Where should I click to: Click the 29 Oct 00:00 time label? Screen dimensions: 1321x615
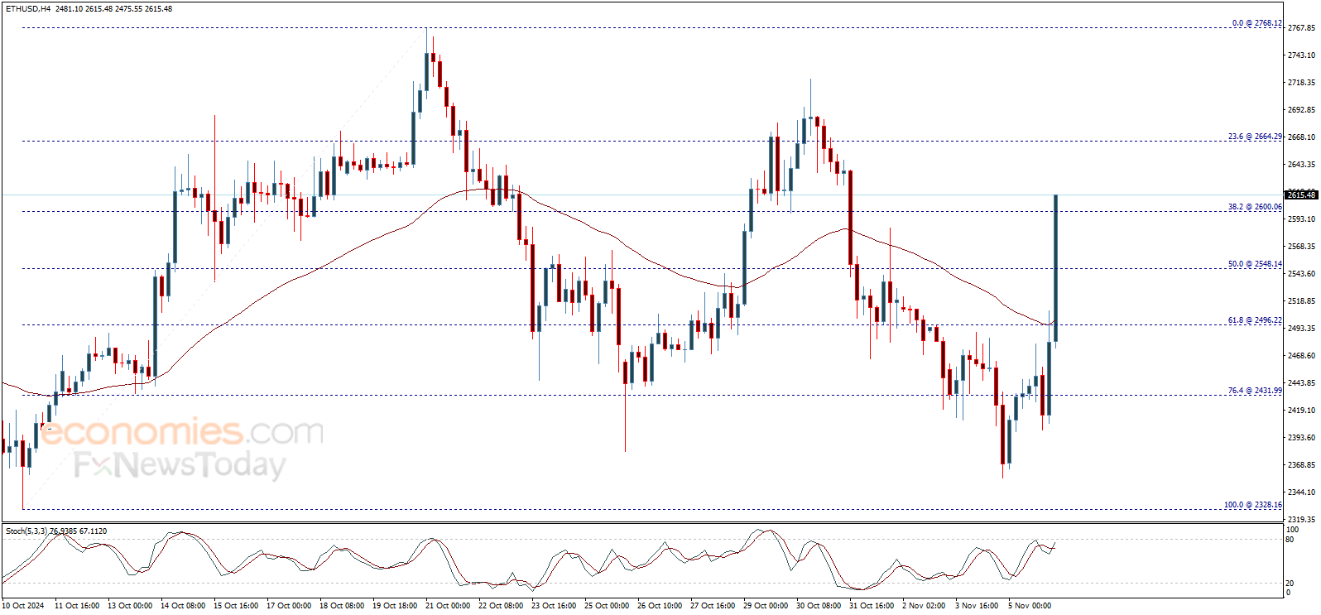[x=766, y=606]
